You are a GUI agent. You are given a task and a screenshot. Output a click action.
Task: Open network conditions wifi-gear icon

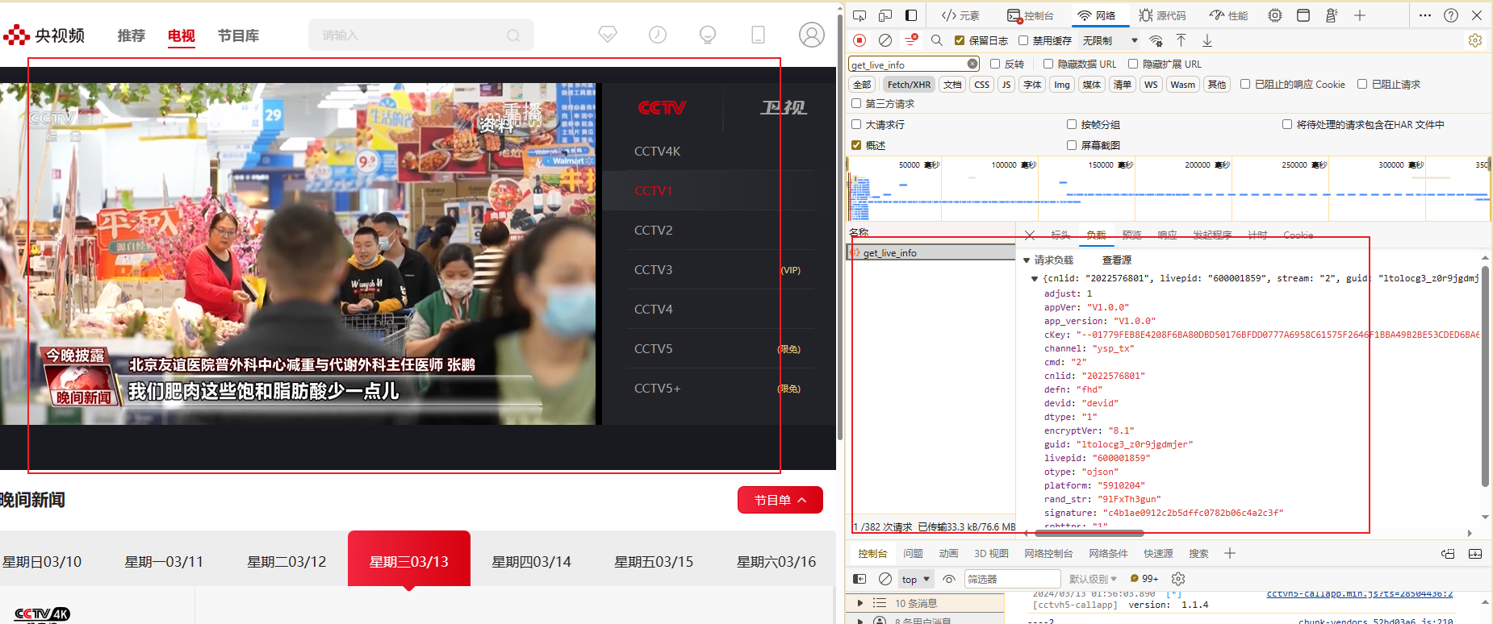[x=1156, y=40]
